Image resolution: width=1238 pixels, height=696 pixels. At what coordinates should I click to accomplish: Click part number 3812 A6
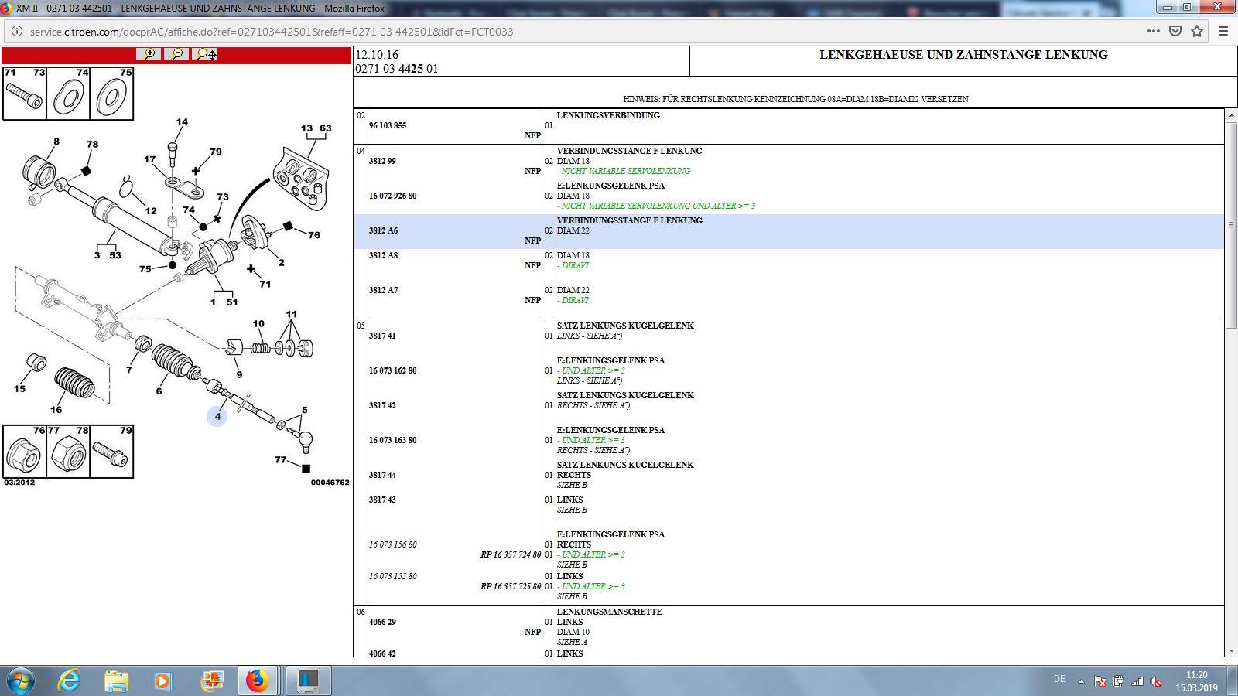[x=383, y=230]
